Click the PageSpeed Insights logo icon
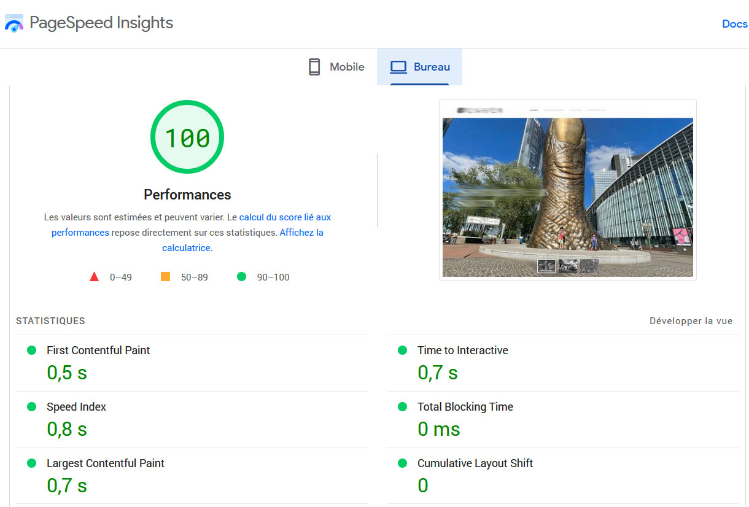749x507 pixels. click(14, 23)
